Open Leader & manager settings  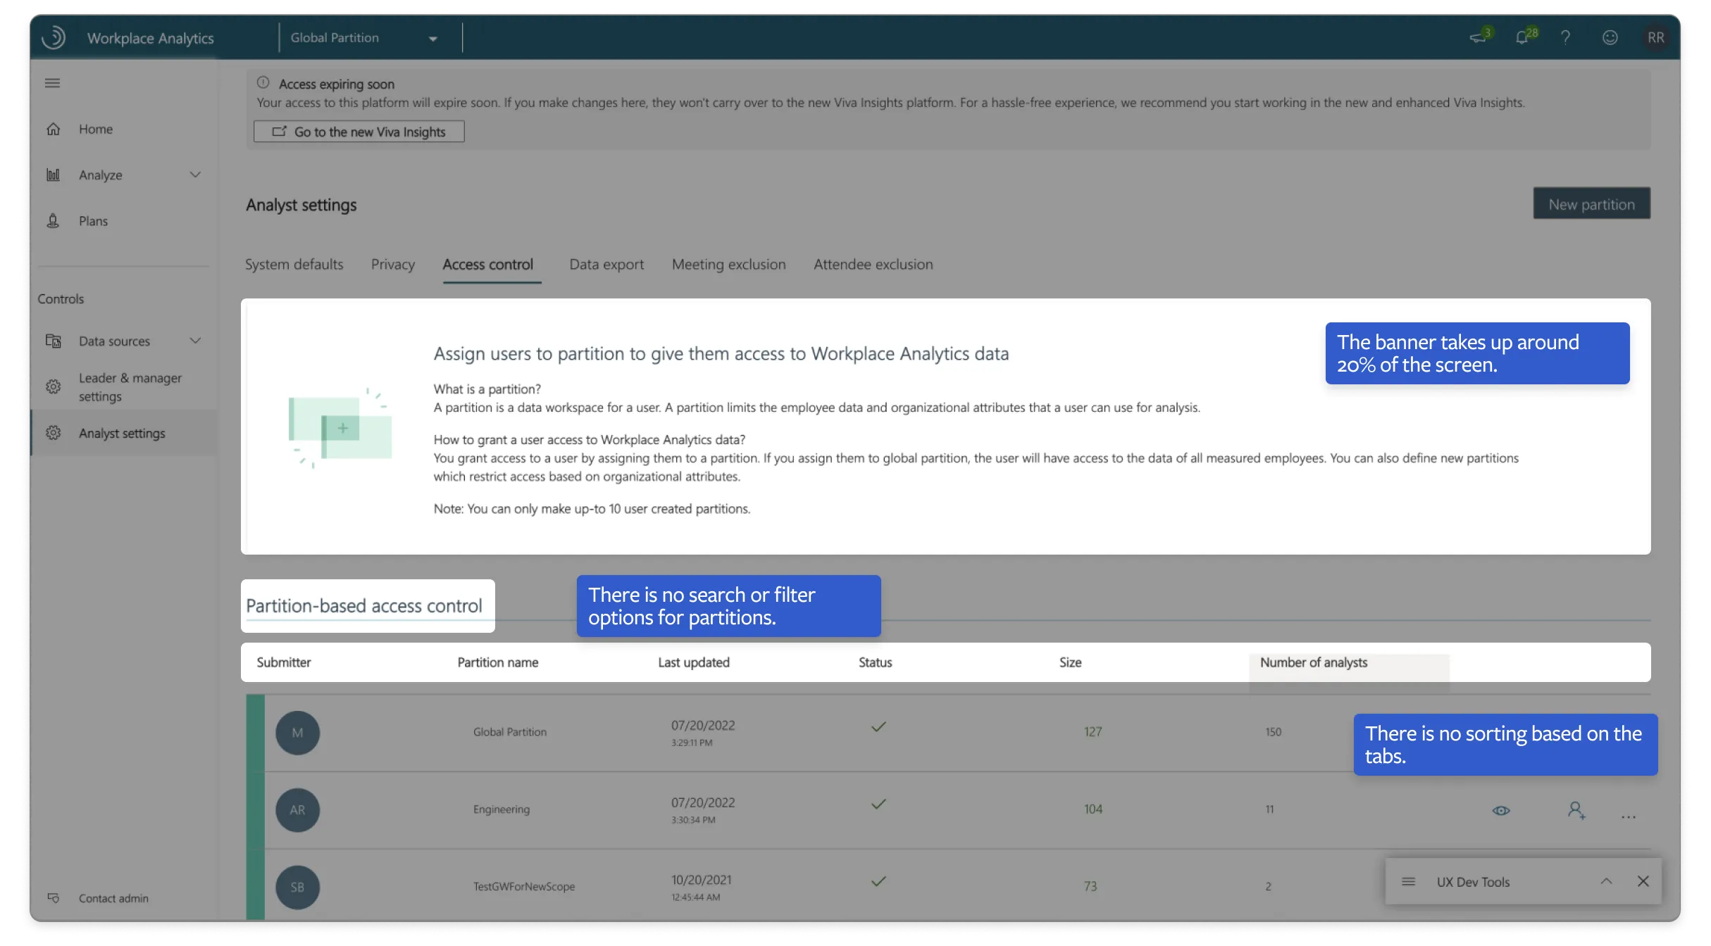[x=130, y=386]
